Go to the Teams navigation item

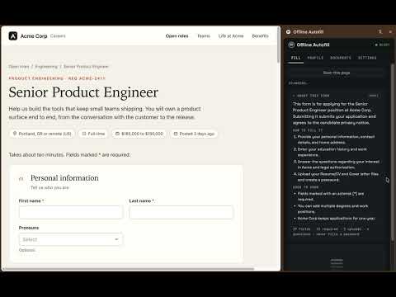pos(204,36)
